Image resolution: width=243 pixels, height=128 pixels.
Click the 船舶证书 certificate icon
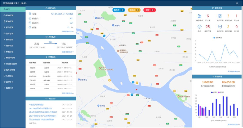click(x=220, y=16)
